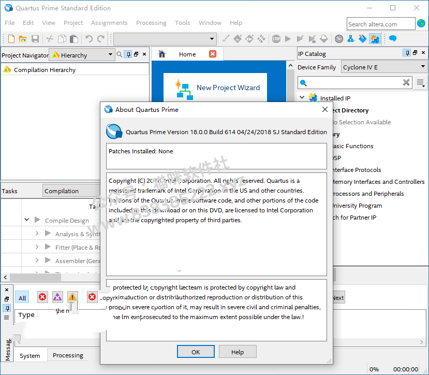Open the Processing menu in the menu bar
This screenshot has height=375, width=429.
(151, 23)
